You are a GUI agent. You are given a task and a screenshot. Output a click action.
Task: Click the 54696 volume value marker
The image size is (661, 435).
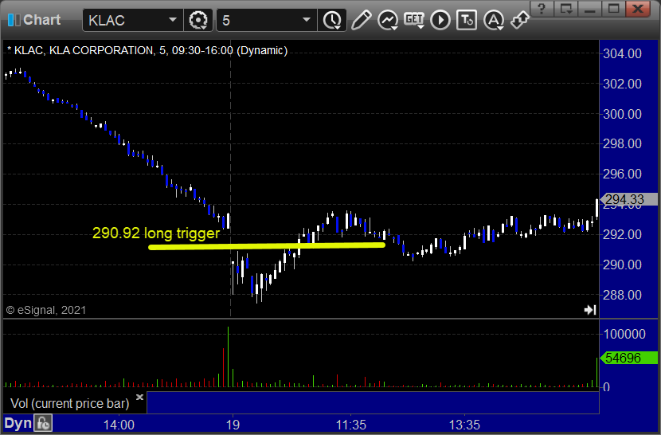click(x=628, y=358)
